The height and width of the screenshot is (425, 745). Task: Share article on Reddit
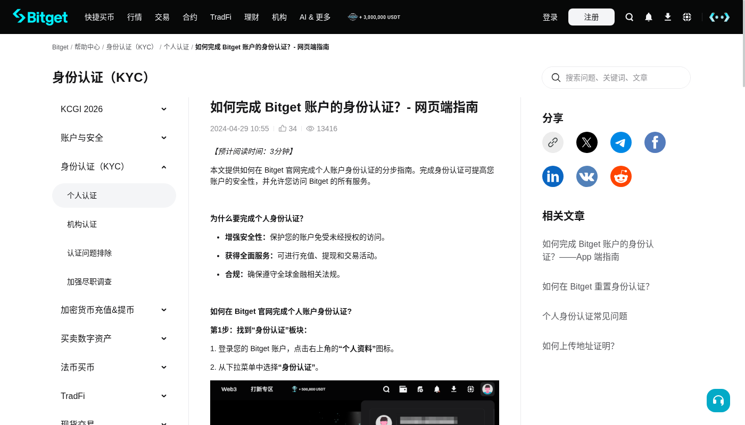pyautogui.click(x=621, y=176)
